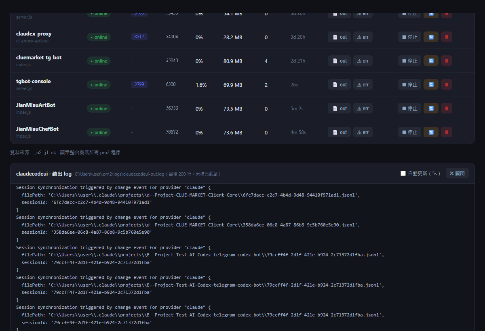The image size is (485, 331).
Task: Enable the 自動更新 (5s) checkbox
Action: [x=403, y=174]
